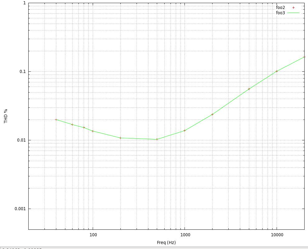The image size is (308, 249).
Task: Select the data point at 100 Hz
Action: [x=93, y=131]
